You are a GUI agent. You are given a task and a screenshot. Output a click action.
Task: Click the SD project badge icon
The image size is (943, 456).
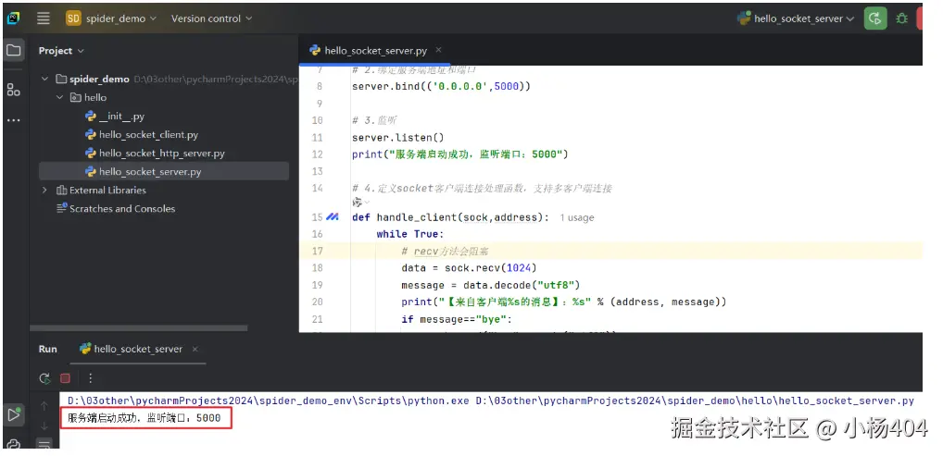(73, 18)
